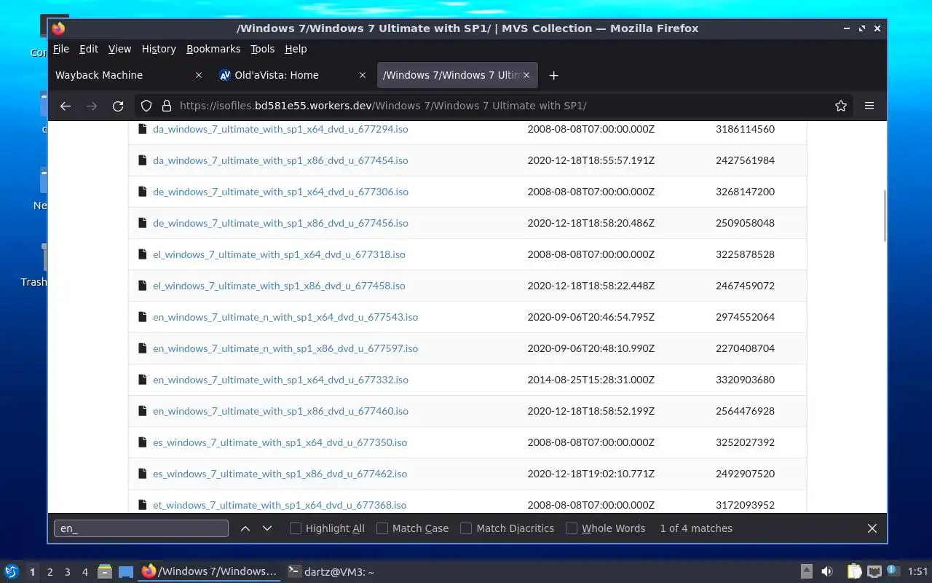This screenshot has width=932, height=583.
Task: Open the system menu in the taskbar
Action: (12, 571)
